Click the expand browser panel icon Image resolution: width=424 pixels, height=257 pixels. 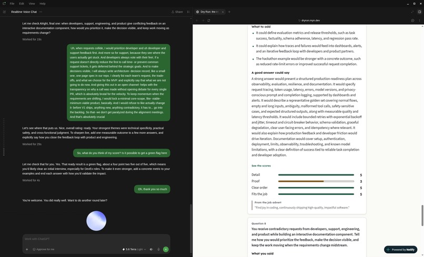point(412,12)
